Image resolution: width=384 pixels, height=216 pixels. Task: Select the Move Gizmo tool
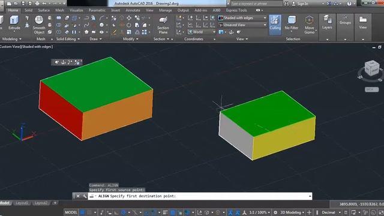click(310, 25)
